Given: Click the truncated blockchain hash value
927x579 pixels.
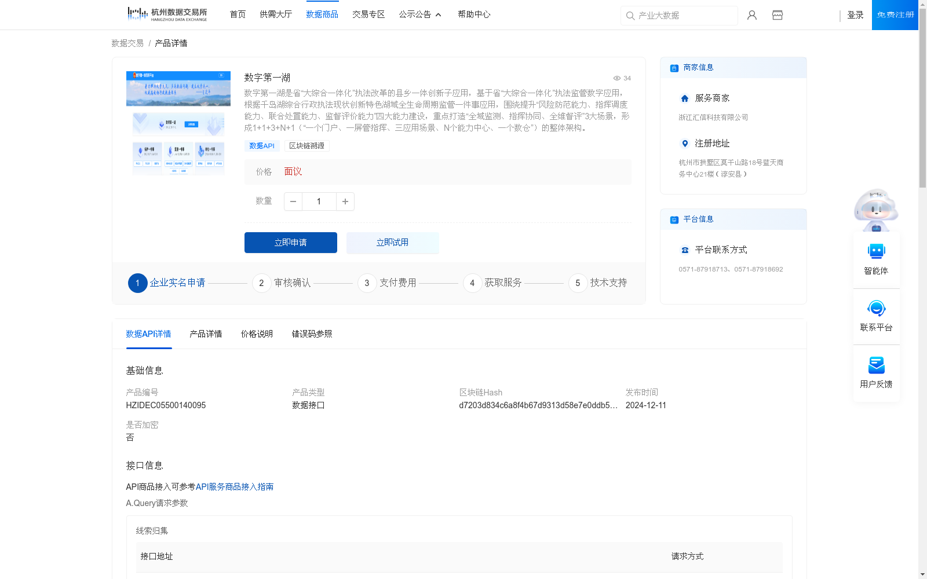Looking at the screenshot, I should click(538, 405).
